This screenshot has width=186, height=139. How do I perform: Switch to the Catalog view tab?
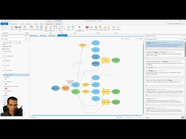click(x=43, y=35)
